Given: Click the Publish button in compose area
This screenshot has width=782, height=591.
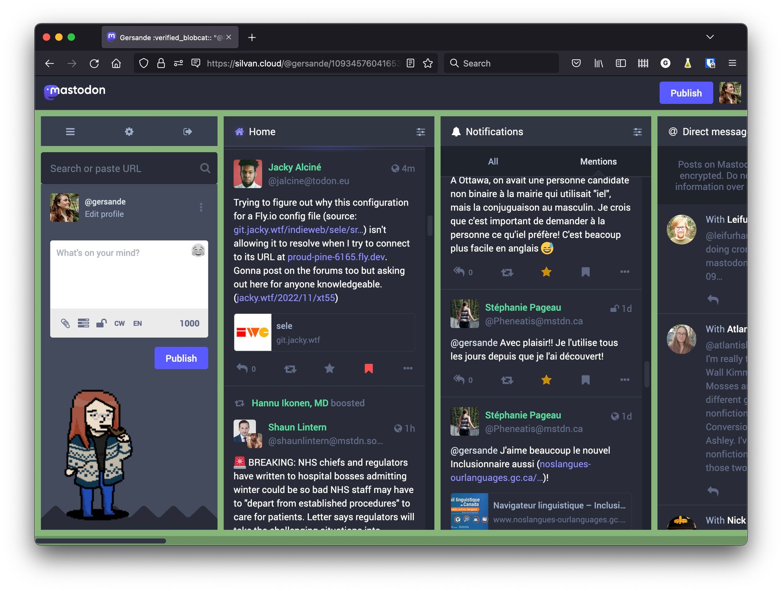Looking at the screenshot, I should tap(181, 357).
